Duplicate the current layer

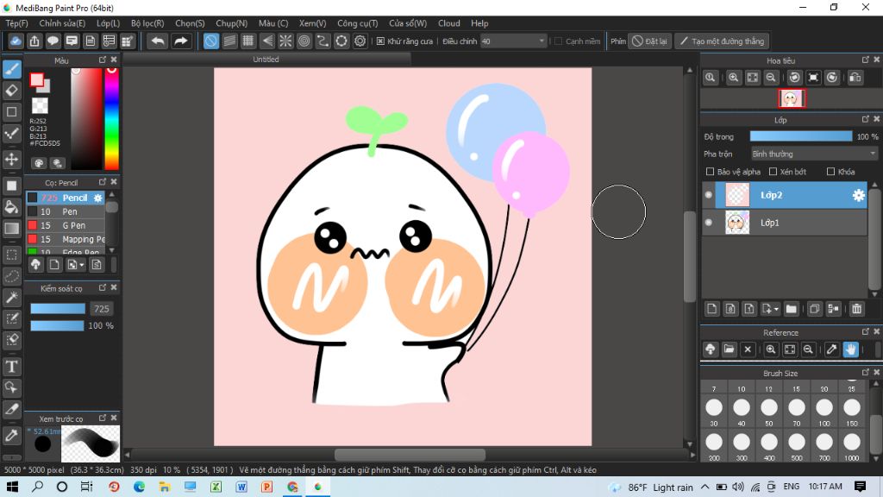point(814,309)
